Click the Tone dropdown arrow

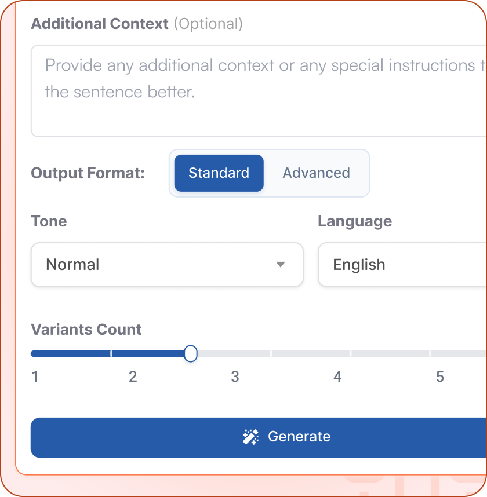coord(281,265)
